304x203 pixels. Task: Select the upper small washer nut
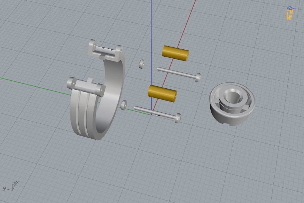142,64
